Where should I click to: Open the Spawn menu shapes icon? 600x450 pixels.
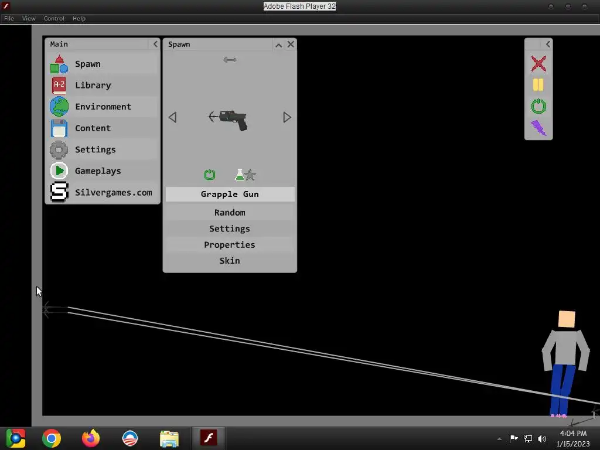(x=59, y=64)
